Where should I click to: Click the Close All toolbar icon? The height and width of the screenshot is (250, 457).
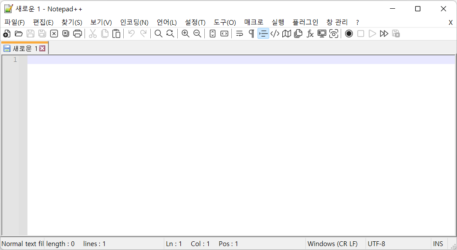point(66,34)
